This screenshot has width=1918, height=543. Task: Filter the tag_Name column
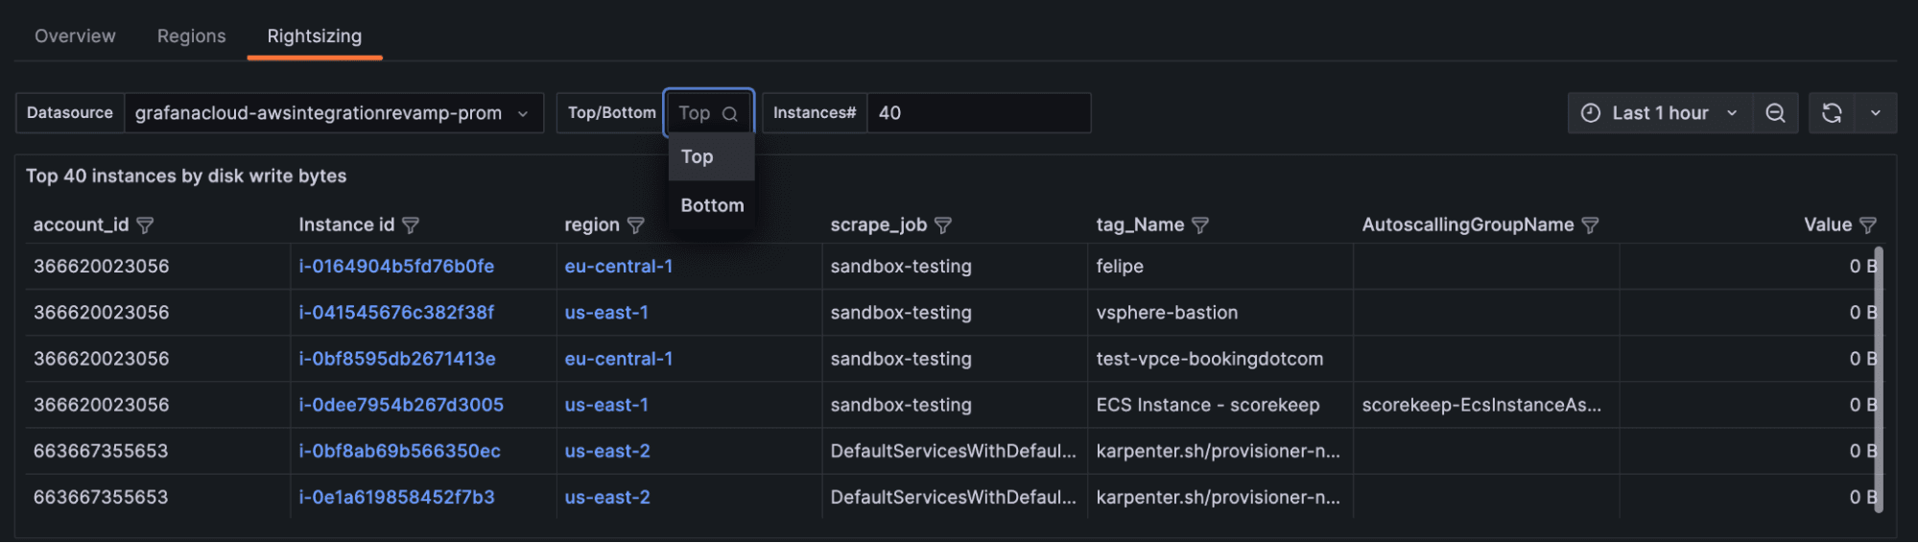(x=1200, y=225)
